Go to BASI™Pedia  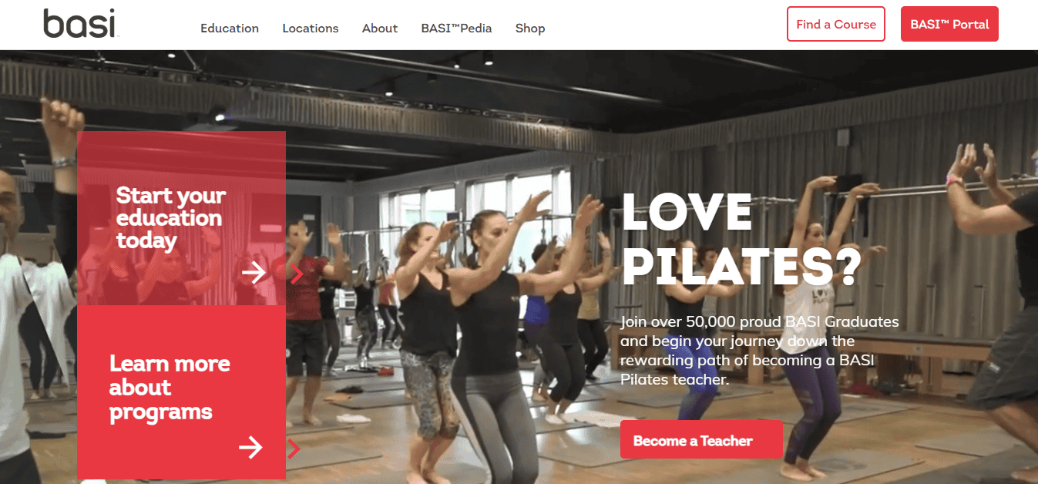[x=456, y=29]
